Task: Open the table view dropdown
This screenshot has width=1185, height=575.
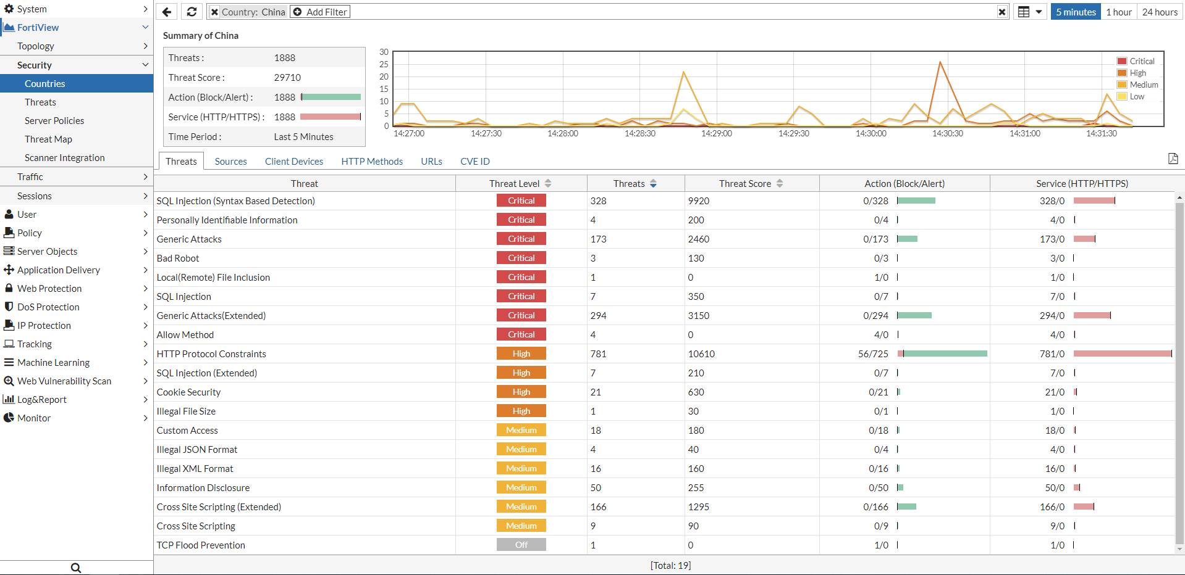Action: click(x=1029, y=12)
